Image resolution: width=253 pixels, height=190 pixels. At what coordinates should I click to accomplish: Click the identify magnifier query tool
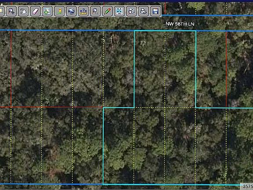(95, 11)
